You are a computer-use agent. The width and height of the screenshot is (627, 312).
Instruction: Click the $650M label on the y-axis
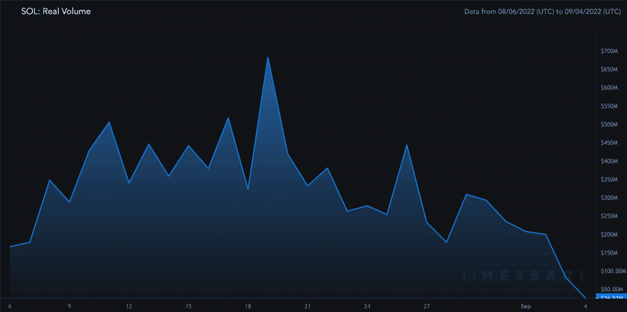click(x=610, y=69)
